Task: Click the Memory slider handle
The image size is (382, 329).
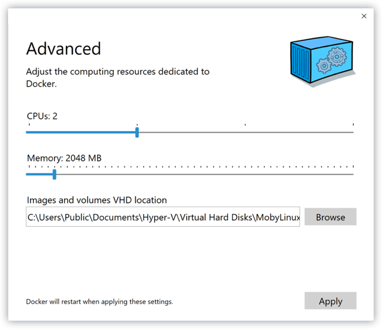Action: tap(54, 174)
